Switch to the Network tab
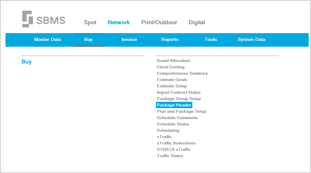 pos(119,22)
